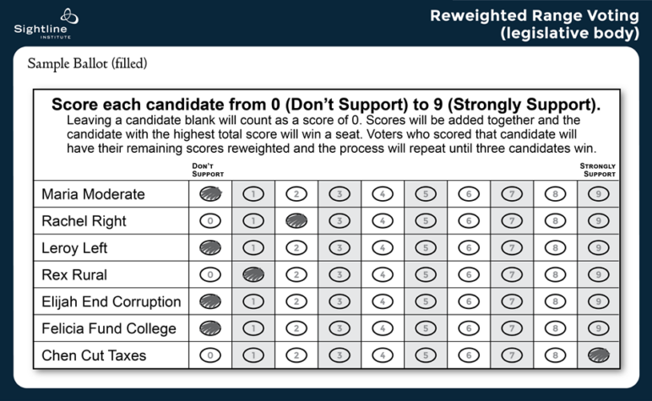Select score 7 for Felicia Fund College
This screenshot has height=401, width=652.
coord(513,328)
